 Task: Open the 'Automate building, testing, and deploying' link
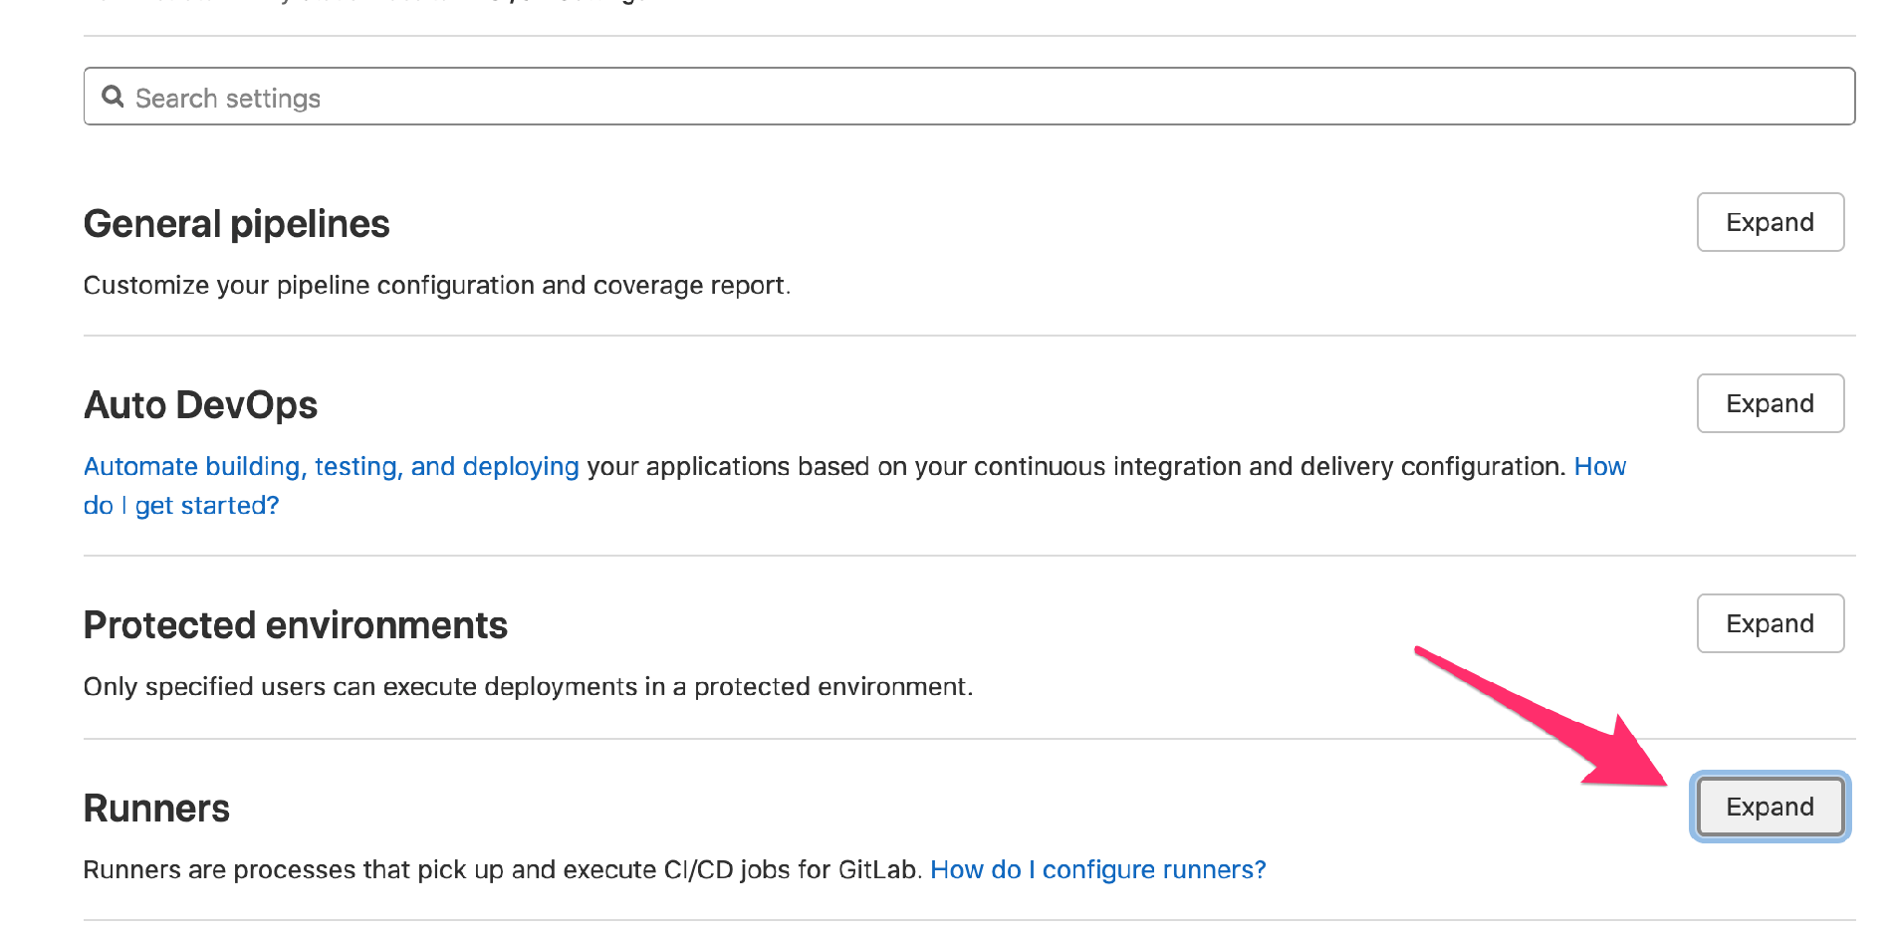point(331,466)
